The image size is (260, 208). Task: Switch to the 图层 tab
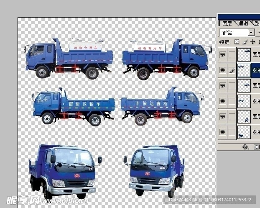tap(227, 23)
